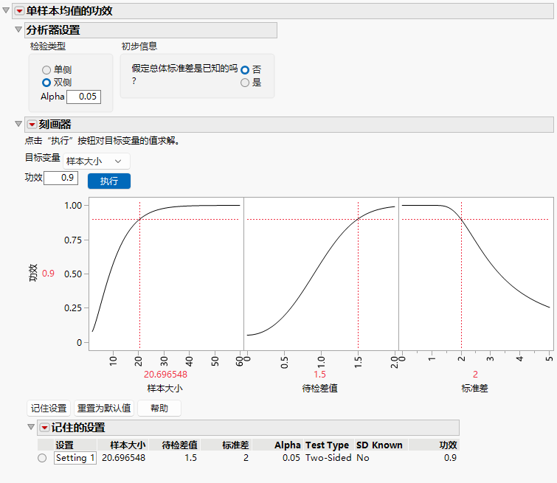Select the 双侧 test type
The height and width of the screenshot is (483, 557).
[46, 83]
